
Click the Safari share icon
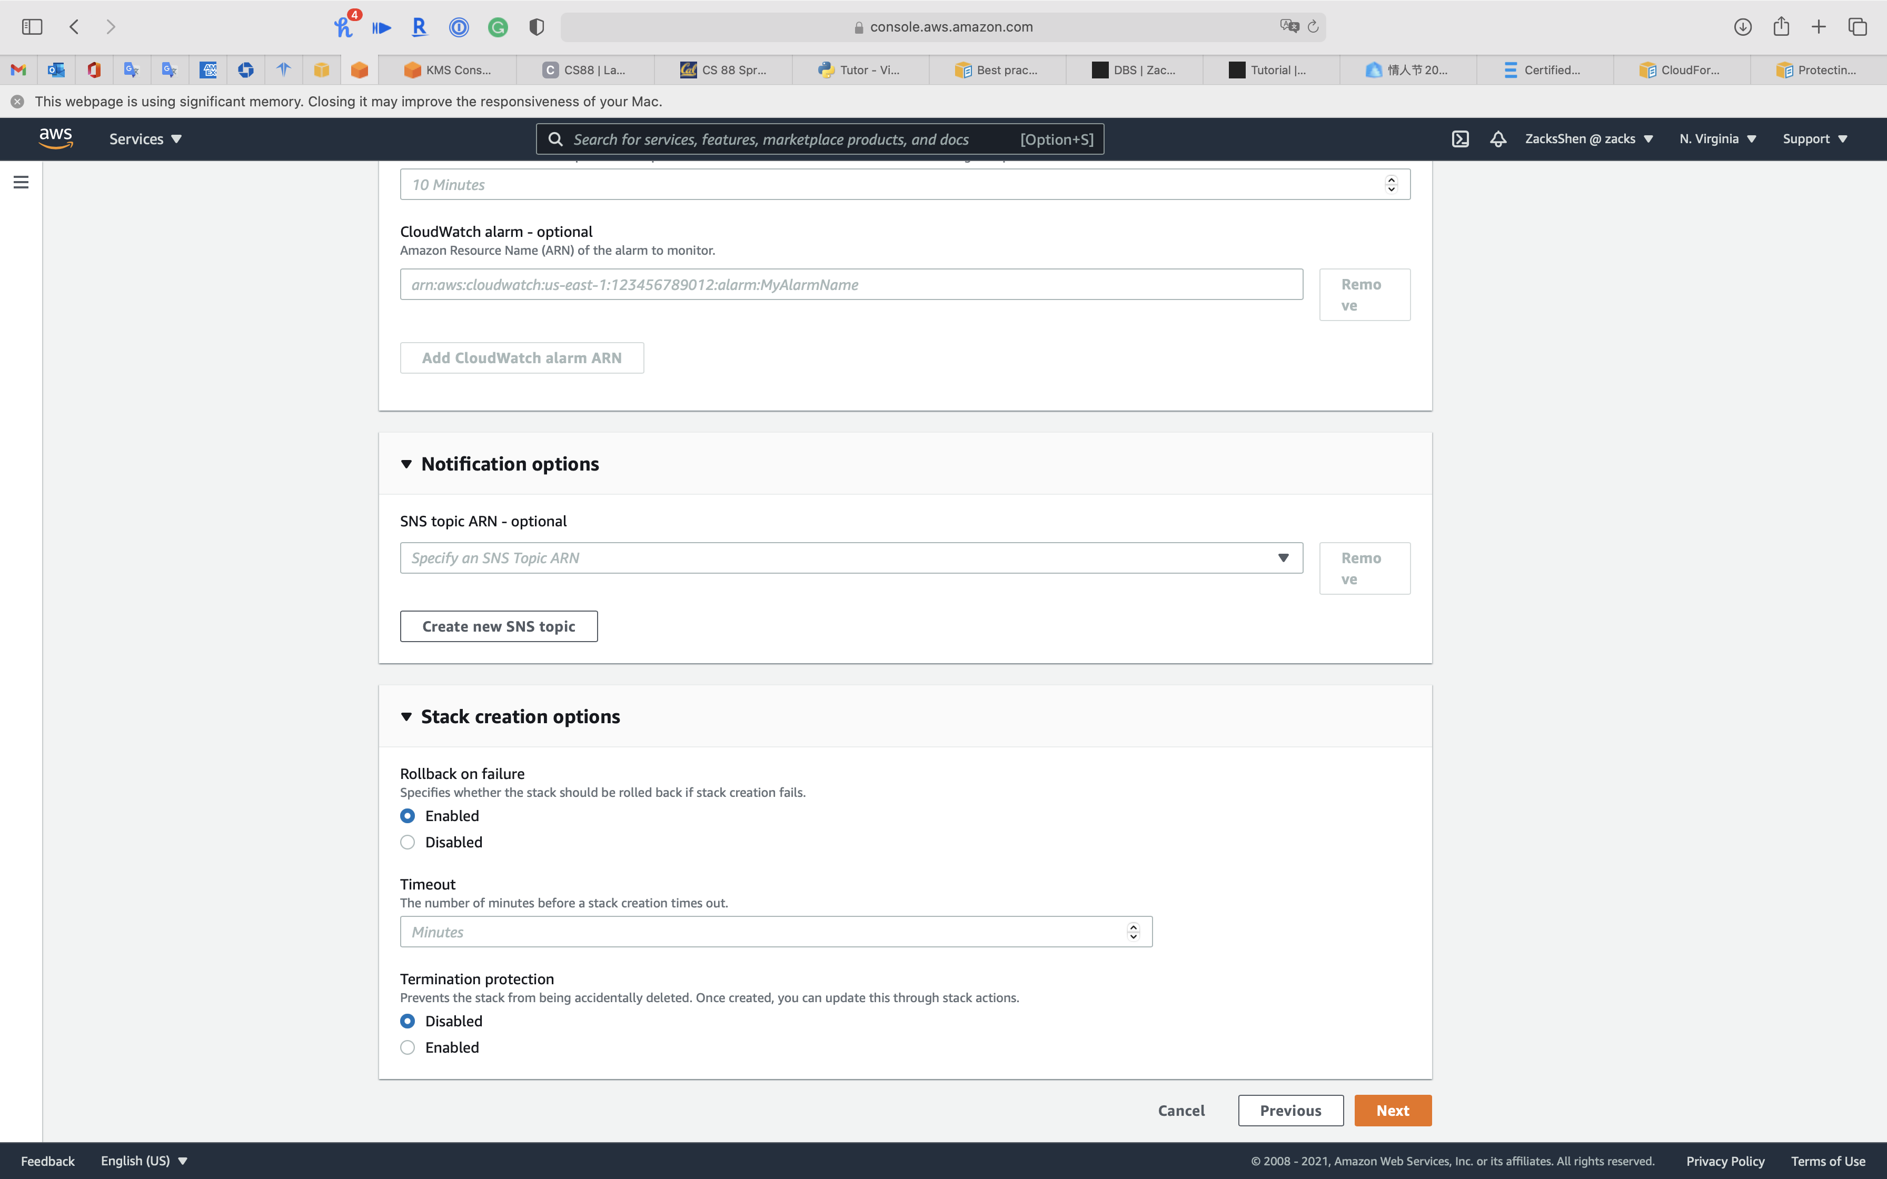(x=1781, y=26)
